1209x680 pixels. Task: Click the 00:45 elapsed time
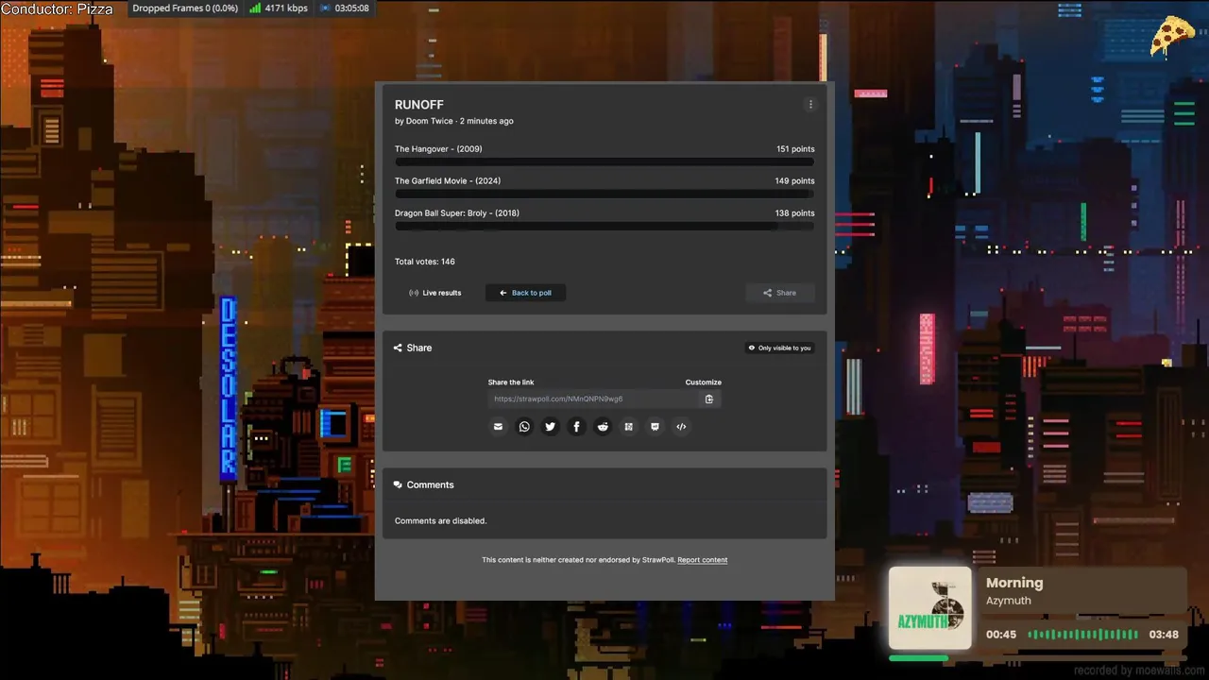coord(1001,635)
